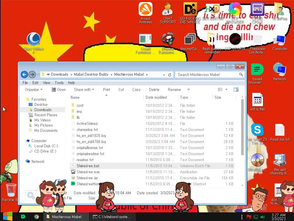The height and width of the screenshot is (221, 294).
Task: Click the Open toolbar button
Action: pyautogui.click(x=59, y=90)
